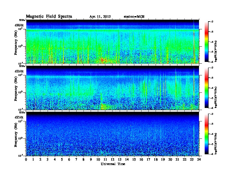This screenshot has width=237, height=183.
Task: Click the hour "7" tick label on time axis
Action: pyautogui.click(x=76, y=159)
